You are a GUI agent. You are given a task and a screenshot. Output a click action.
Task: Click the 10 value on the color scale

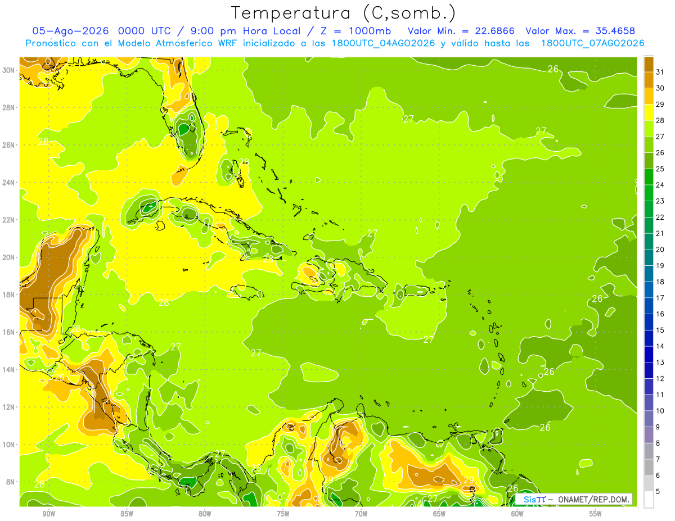(x=660, y=411)
